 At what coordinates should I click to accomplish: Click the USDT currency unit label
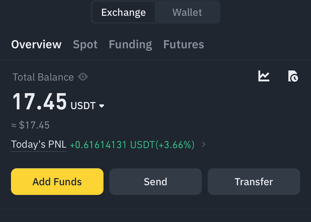coord(83,106)
